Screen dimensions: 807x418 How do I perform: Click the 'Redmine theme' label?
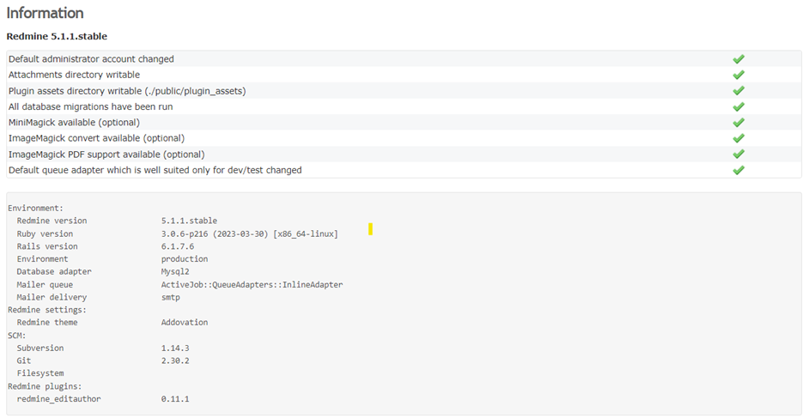pos(47,323)
